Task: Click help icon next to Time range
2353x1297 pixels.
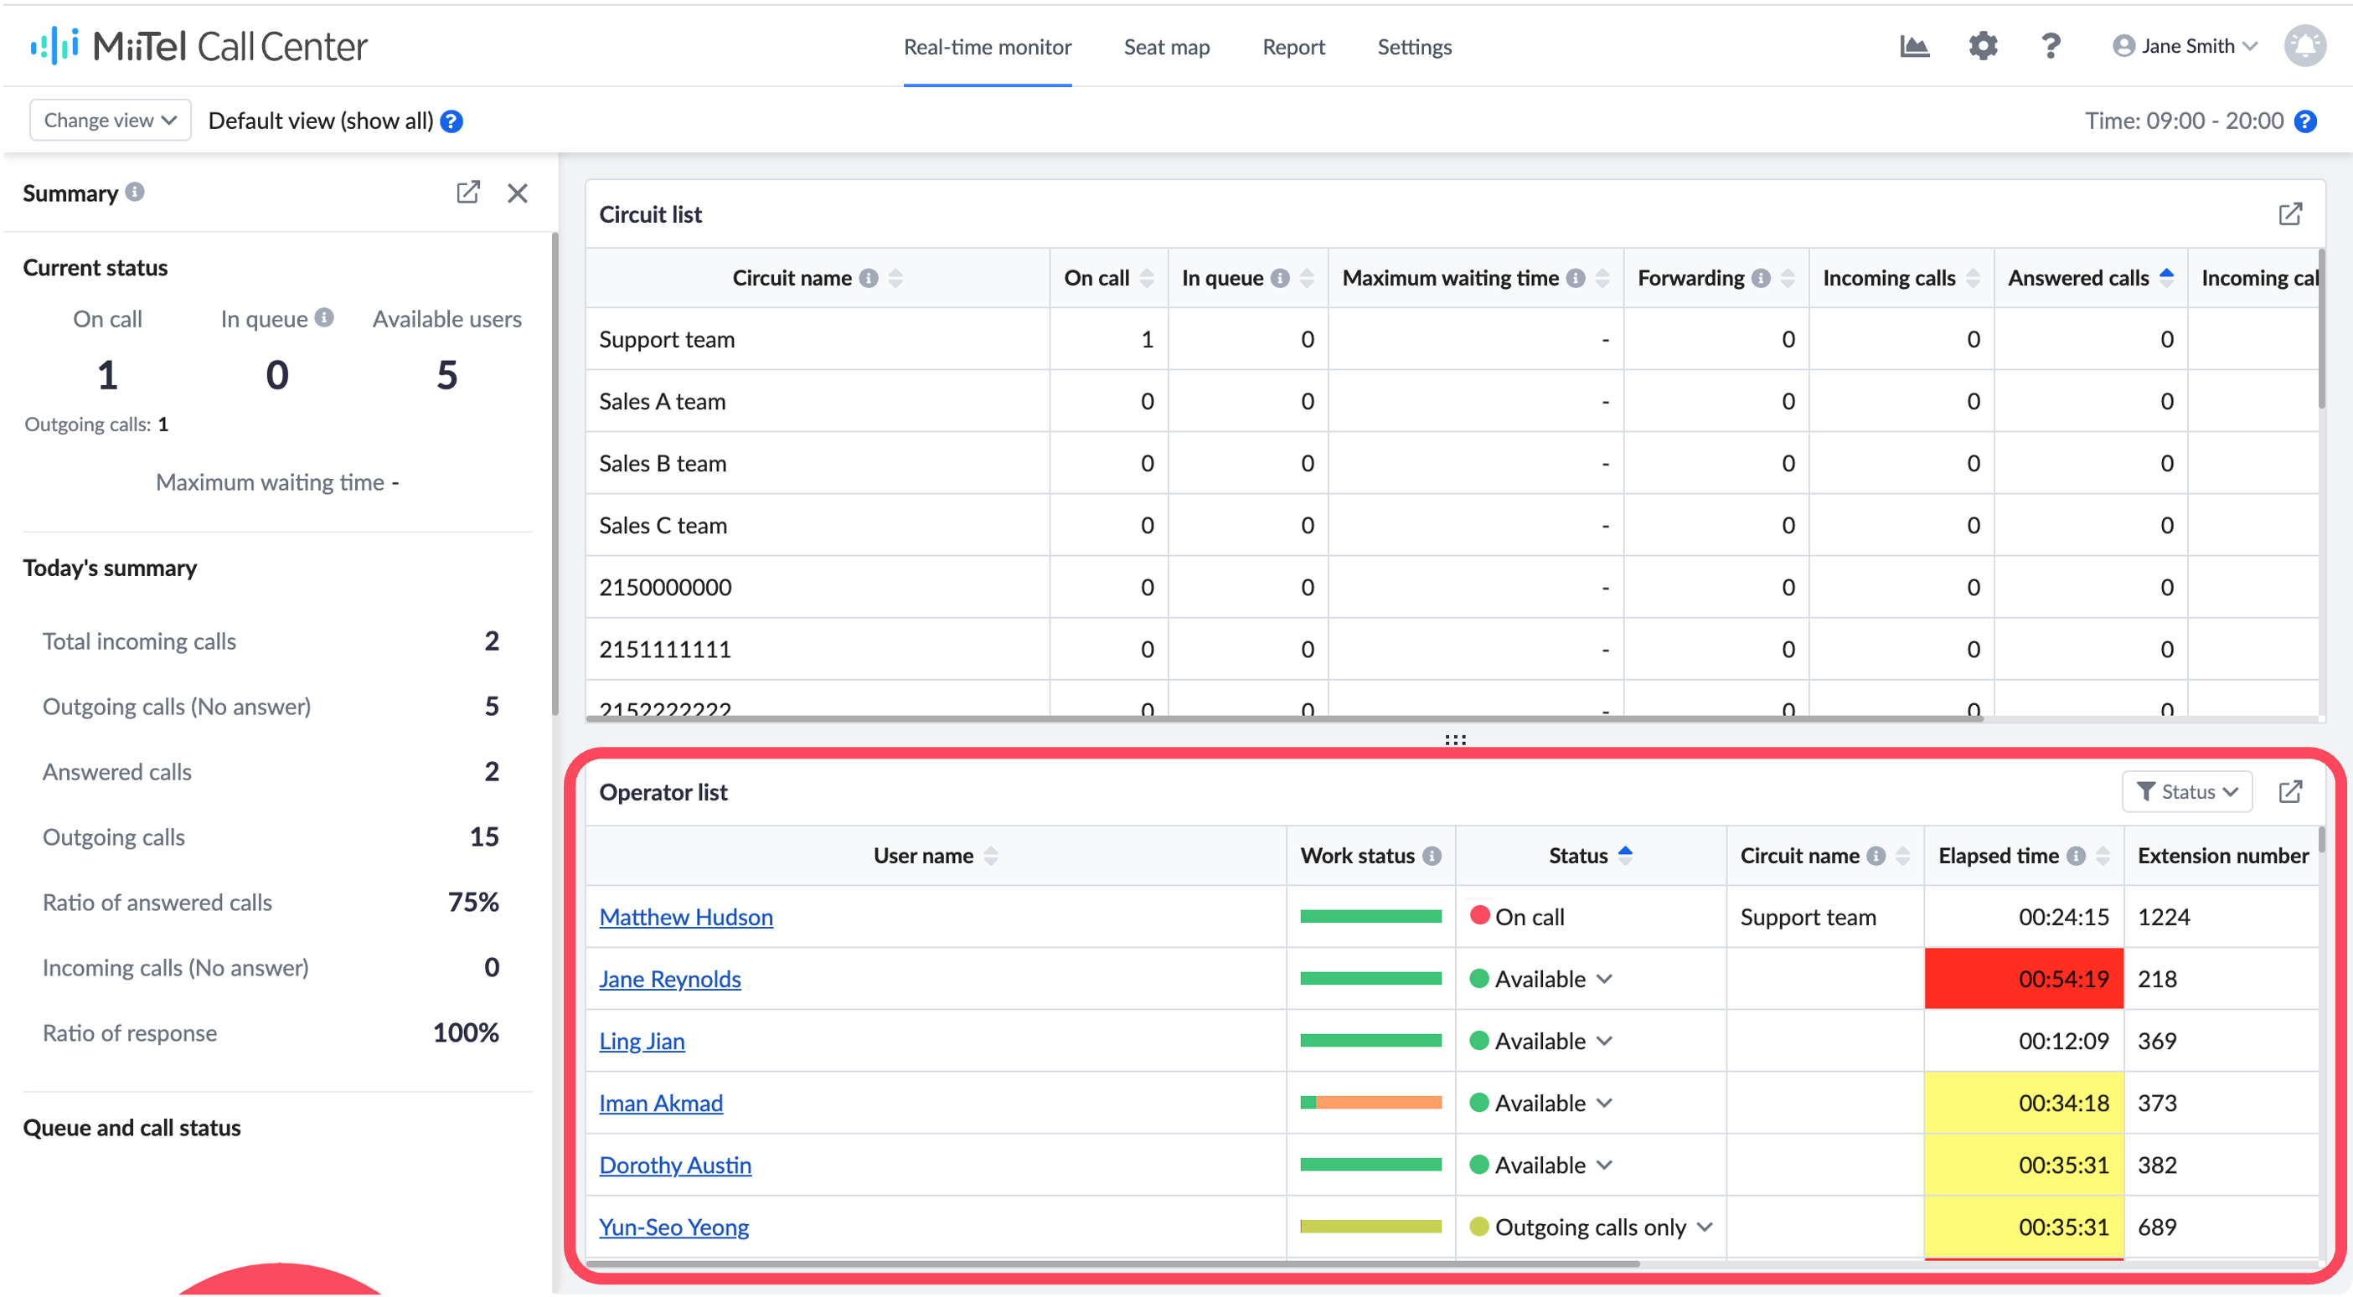Action: [x=2304, y=121]
